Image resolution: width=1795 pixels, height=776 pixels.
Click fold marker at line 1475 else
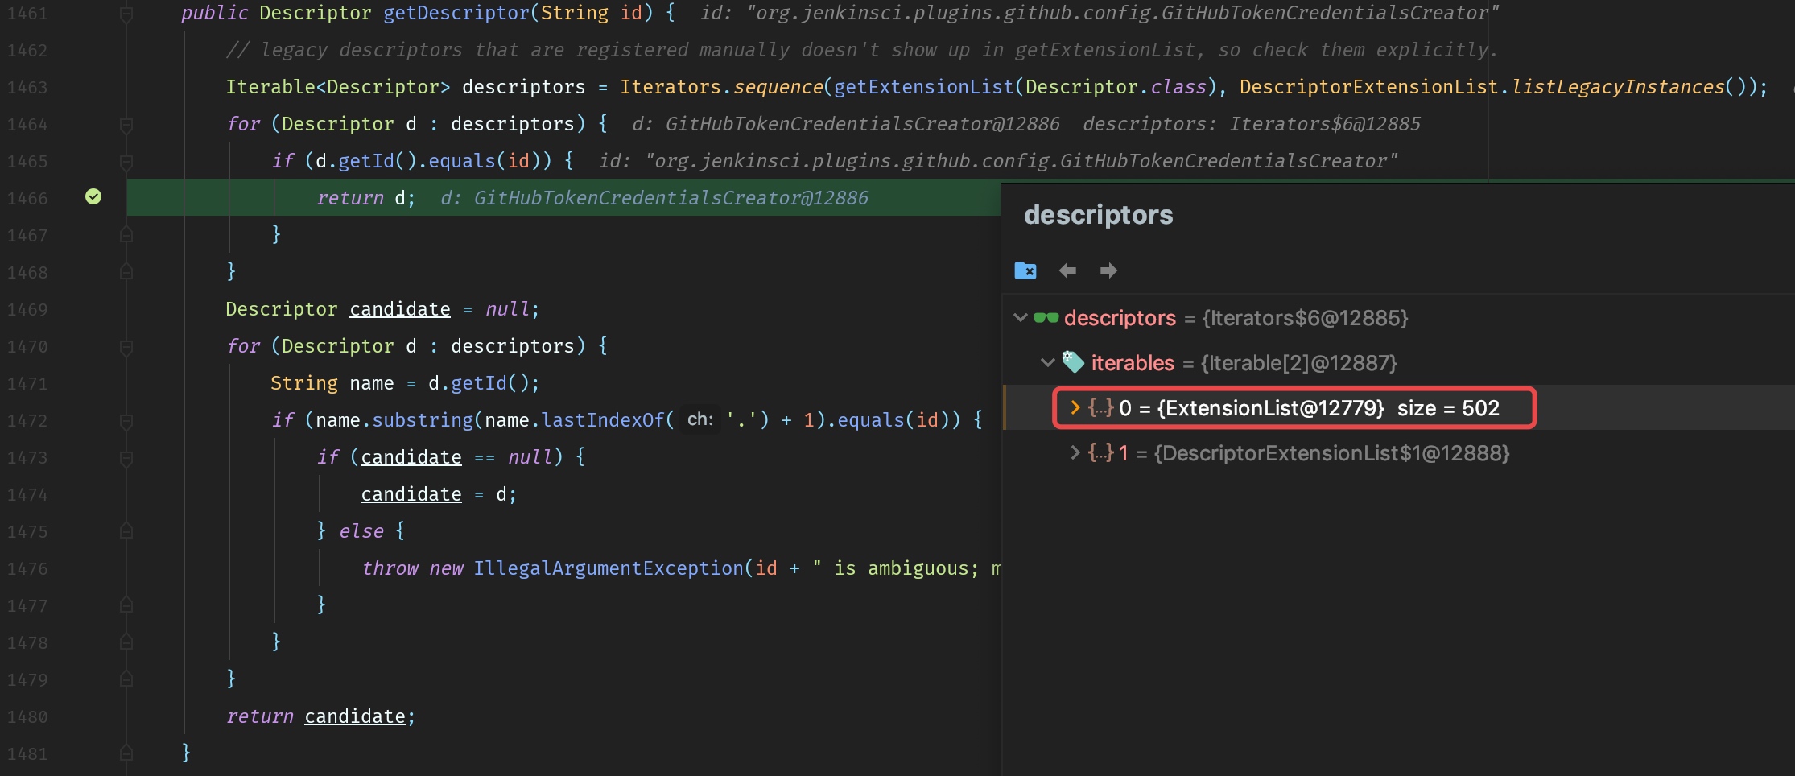(x=126, y=531)
